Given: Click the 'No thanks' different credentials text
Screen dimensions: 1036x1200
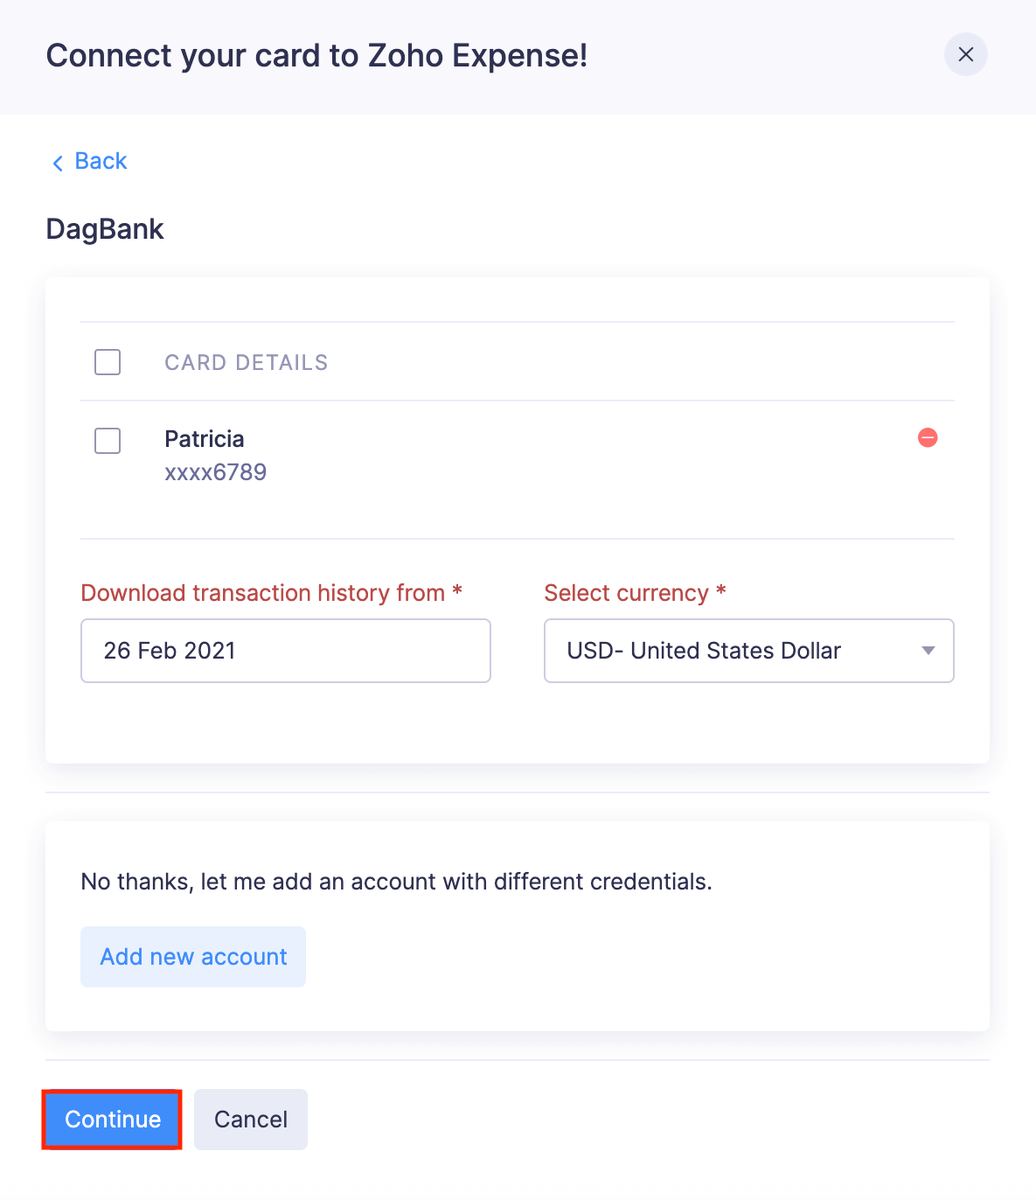Looking at the screenshot, I should [396, 882].
